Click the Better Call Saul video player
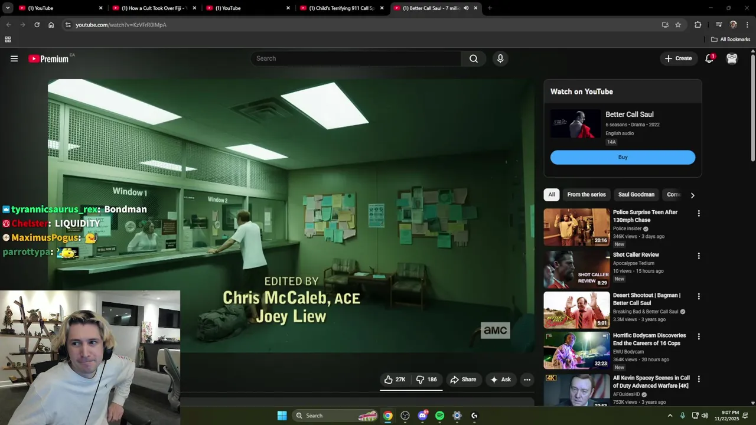This screenshot has height=425, width=756. (x=291, y=215)
